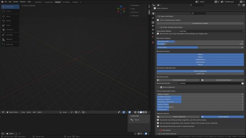Select the Annotate tool
This screenshot has height=138, width=246.
click(10, 35)
